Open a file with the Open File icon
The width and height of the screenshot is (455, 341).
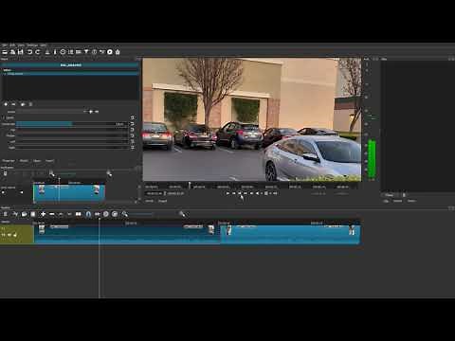[5, 52]
